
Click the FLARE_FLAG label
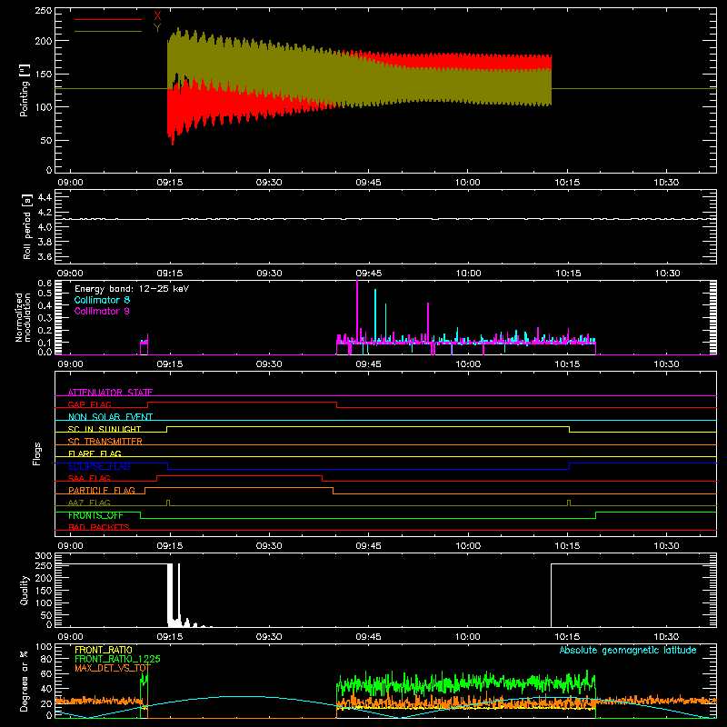(x=95, y=453)
